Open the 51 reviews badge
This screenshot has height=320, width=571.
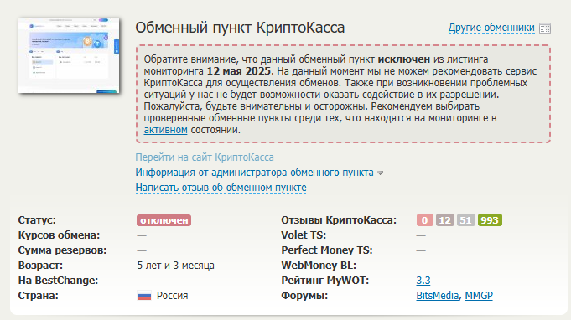click(465, 220)
